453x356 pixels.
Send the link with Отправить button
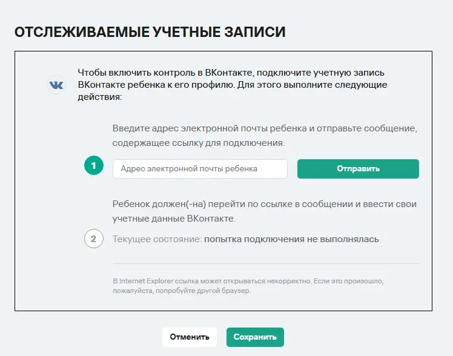[358, 169]
